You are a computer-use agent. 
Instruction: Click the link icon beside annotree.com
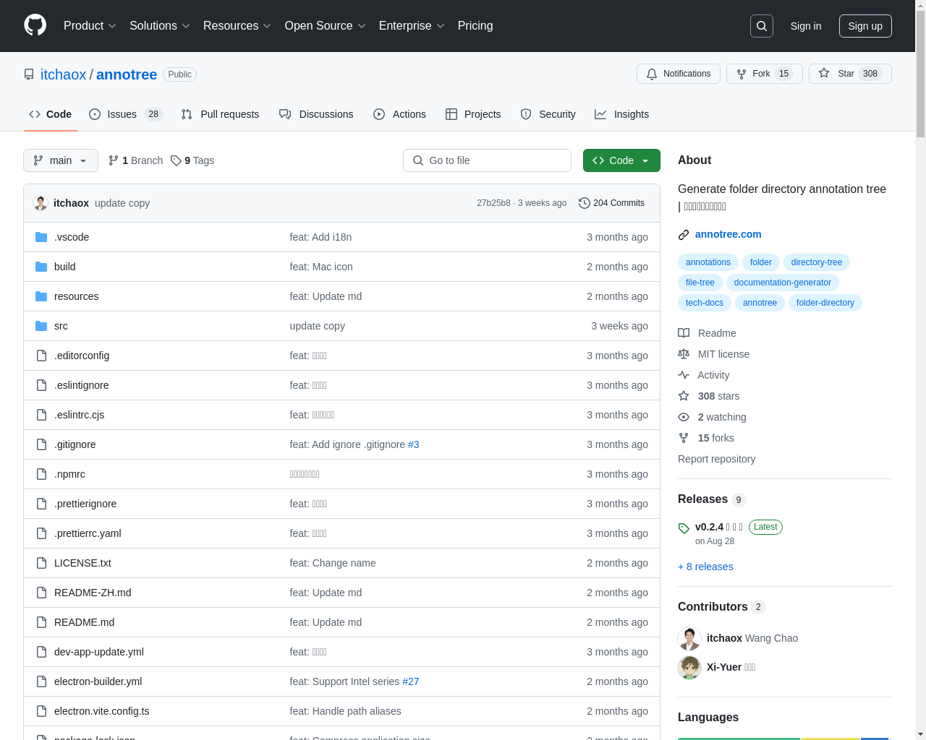click(x=684, y=234)
